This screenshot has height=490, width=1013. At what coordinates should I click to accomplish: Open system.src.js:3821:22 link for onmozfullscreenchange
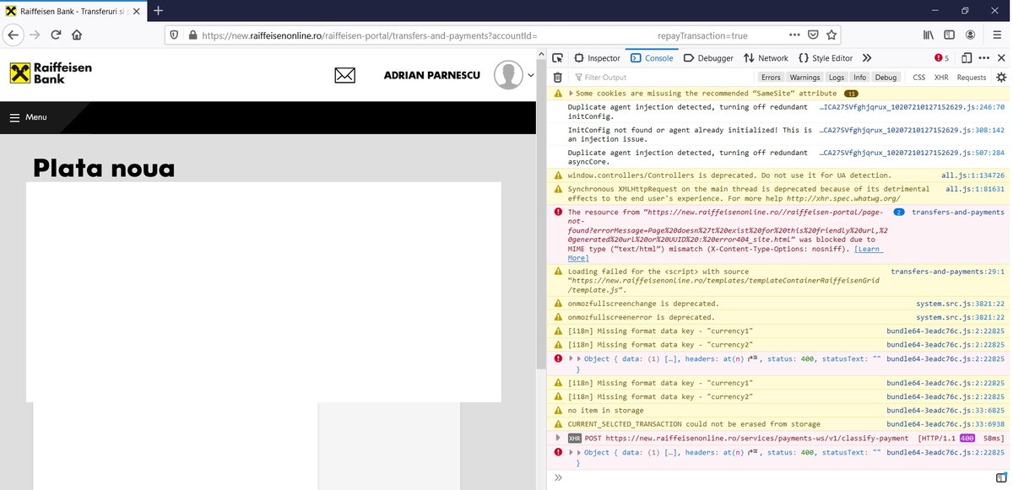(x=961, y=304)
